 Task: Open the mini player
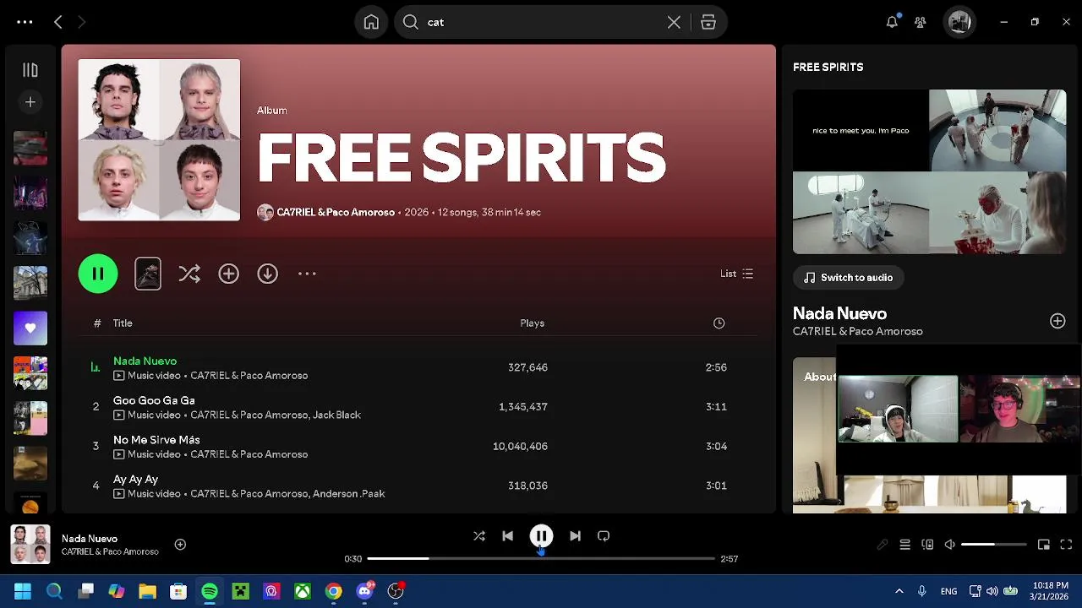click(1044, 545)
